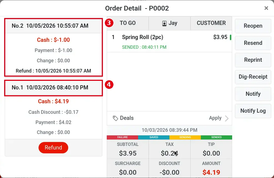Click the Deals label

point(127,118)
